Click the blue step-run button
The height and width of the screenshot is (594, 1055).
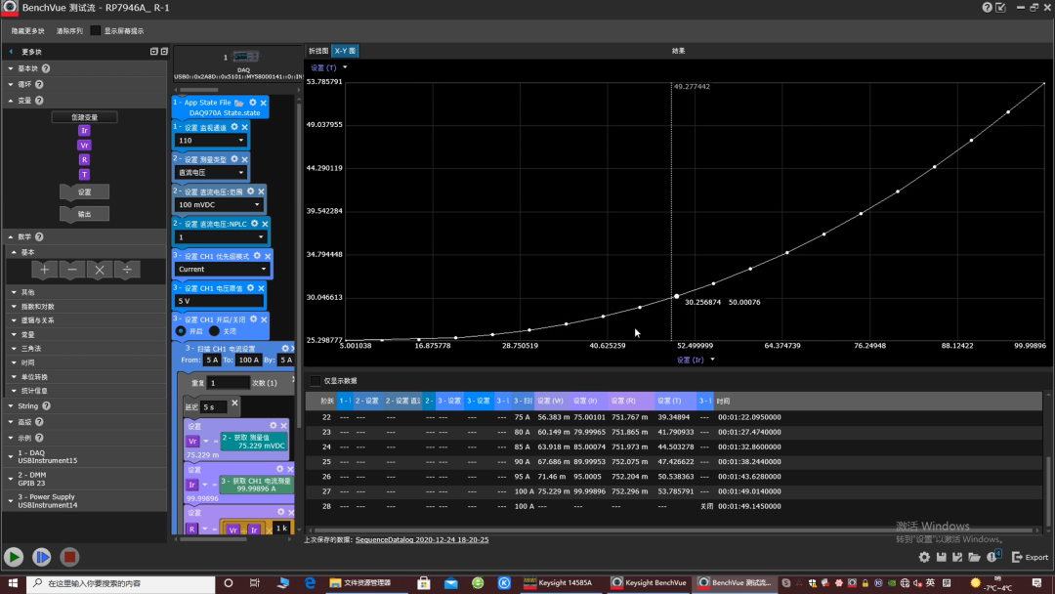(x=42, y=557)
